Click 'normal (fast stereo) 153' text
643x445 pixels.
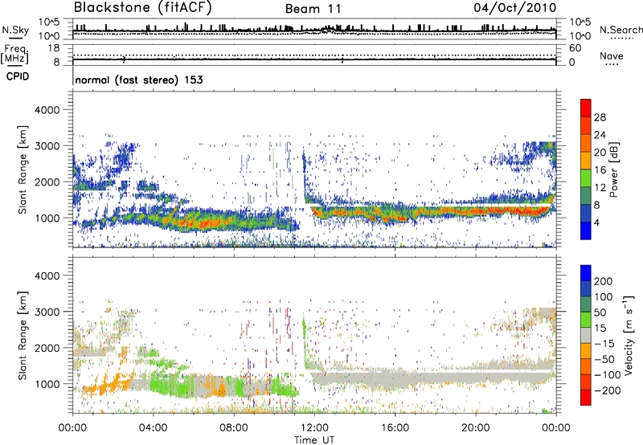coord(139,80)
